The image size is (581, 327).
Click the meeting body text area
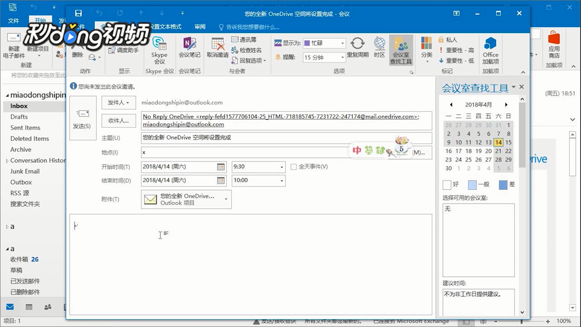point(251,264)
